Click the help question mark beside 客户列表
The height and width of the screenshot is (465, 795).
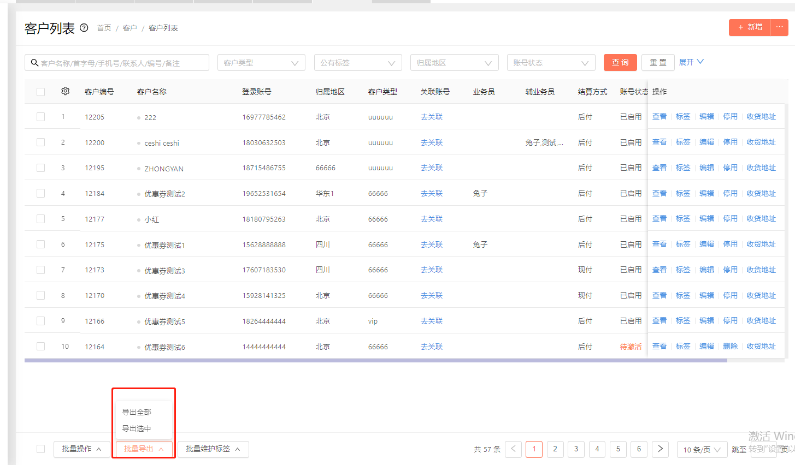pyautogui.click(x=84, y=28)
